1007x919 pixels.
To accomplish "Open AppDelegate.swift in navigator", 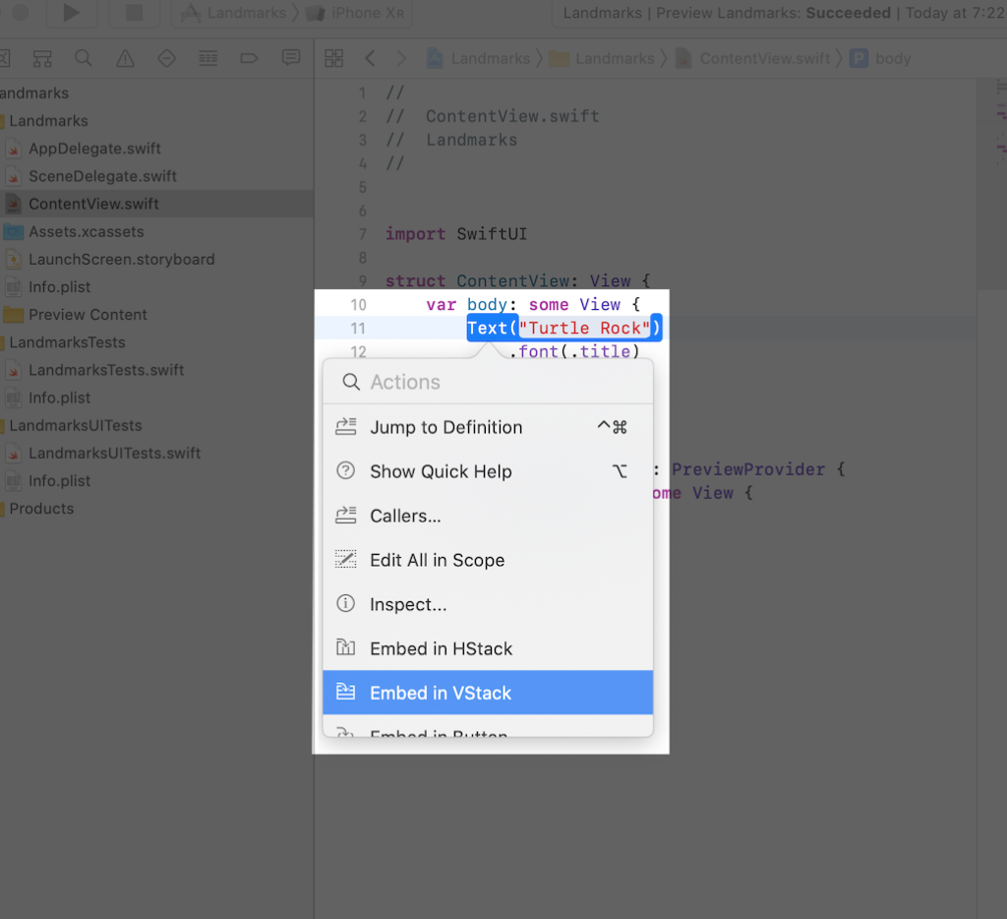I will coord(94,149).
